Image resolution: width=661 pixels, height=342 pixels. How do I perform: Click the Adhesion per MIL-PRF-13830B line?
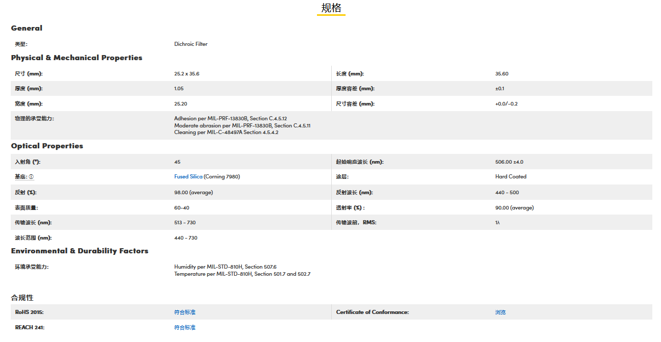point(230,118)
